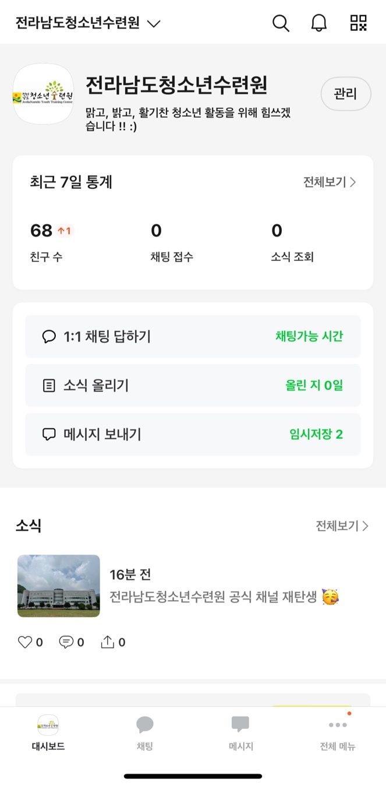Switch to the 메시지 tab
Screen dimensions: 386x786
(240, 733)
